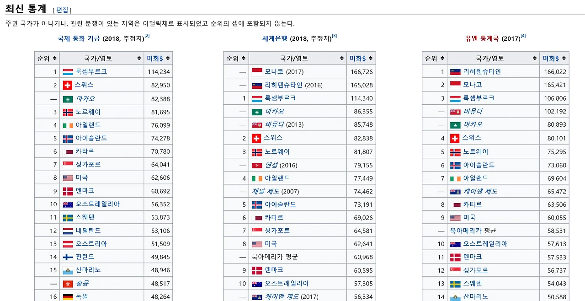Open reference [3] beside 세계은행 heading

click(x=334, y=36)
